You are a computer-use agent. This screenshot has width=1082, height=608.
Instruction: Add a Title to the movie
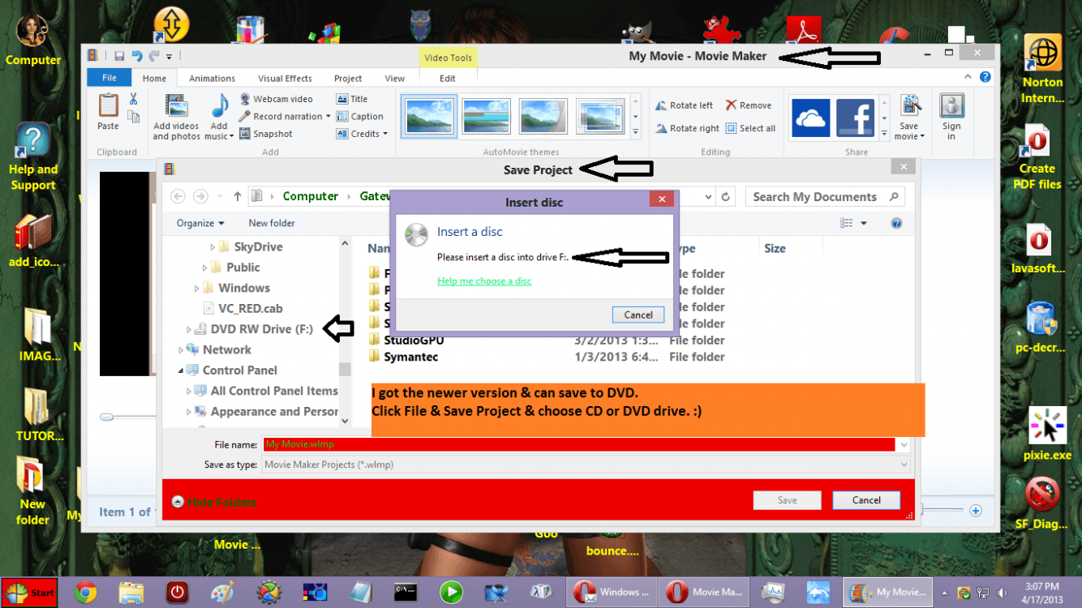click(x=352, y=99)
